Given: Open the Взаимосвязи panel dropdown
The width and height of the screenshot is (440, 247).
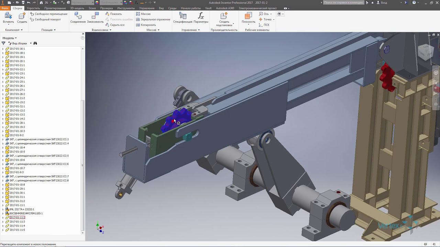Looking at the screenshot, I should [101, 30].
